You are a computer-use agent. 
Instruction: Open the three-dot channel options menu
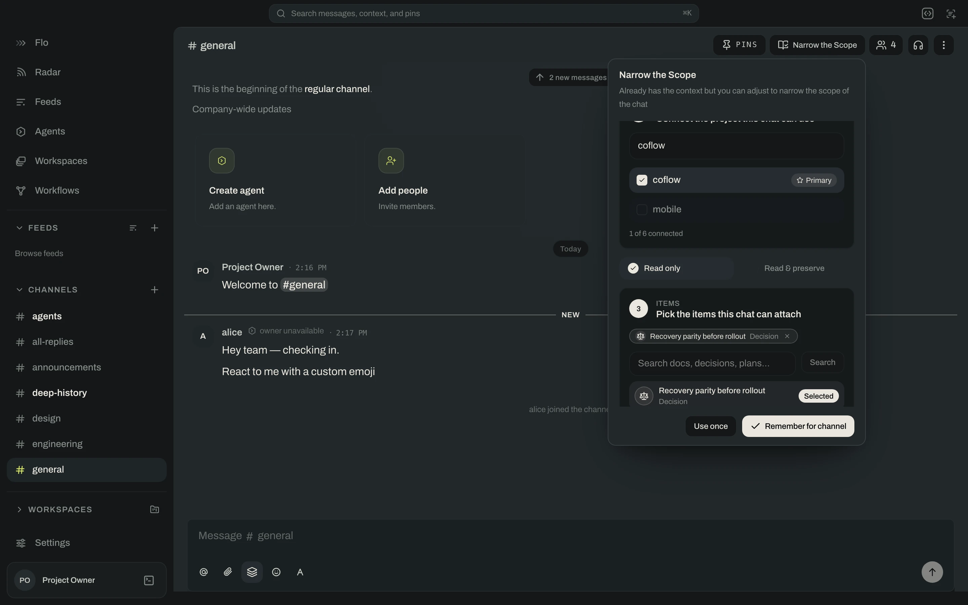pyautogui.click(x=943, y=45)
